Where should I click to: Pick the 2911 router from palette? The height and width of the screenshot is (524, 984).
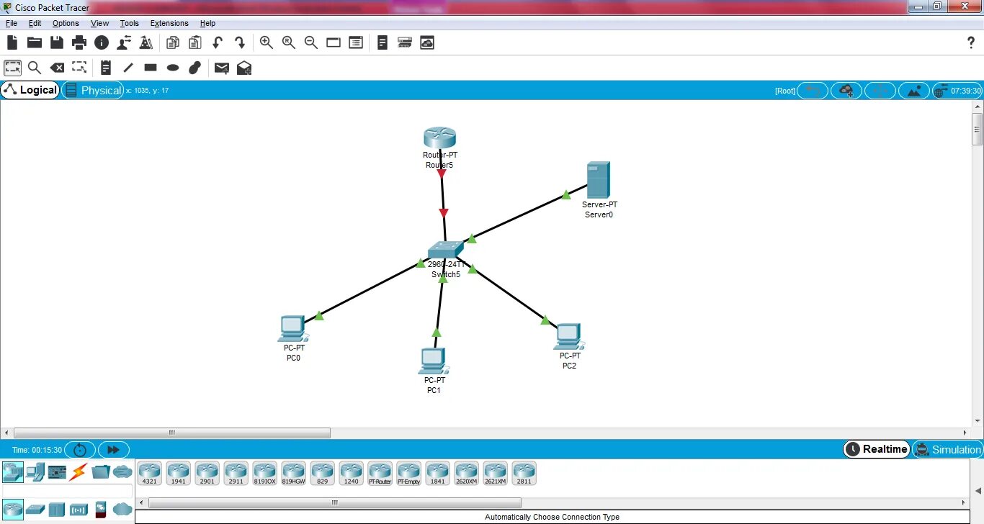click(236, 473)
